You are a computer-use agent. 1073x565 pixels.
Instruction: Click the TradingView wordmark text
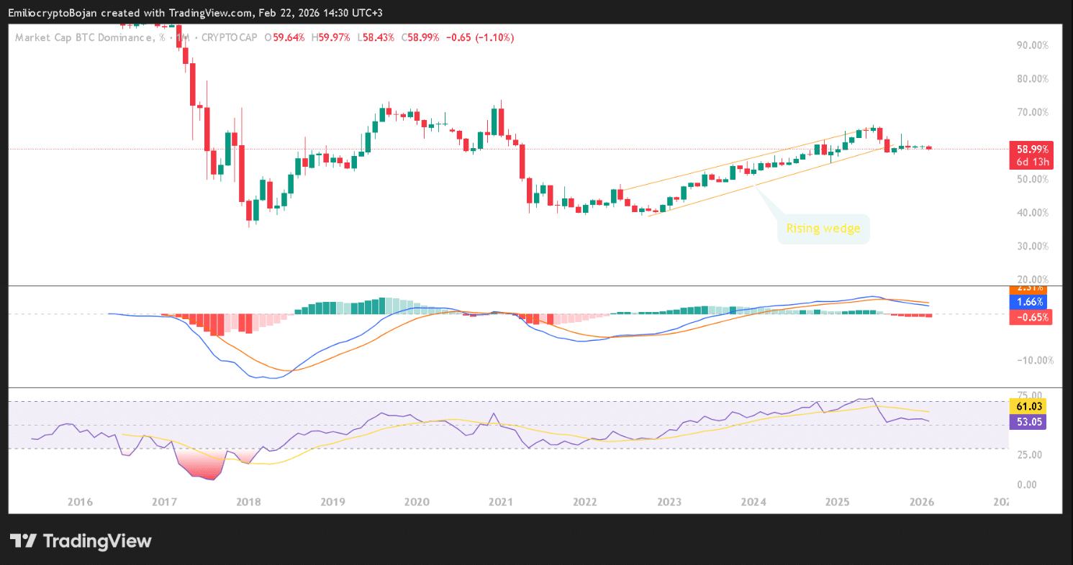point(97,541)
